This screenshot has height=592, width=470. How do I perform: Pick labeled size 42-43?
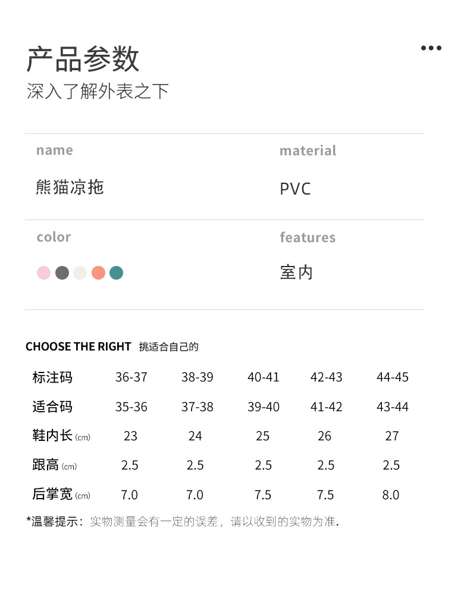coord(326,377)
